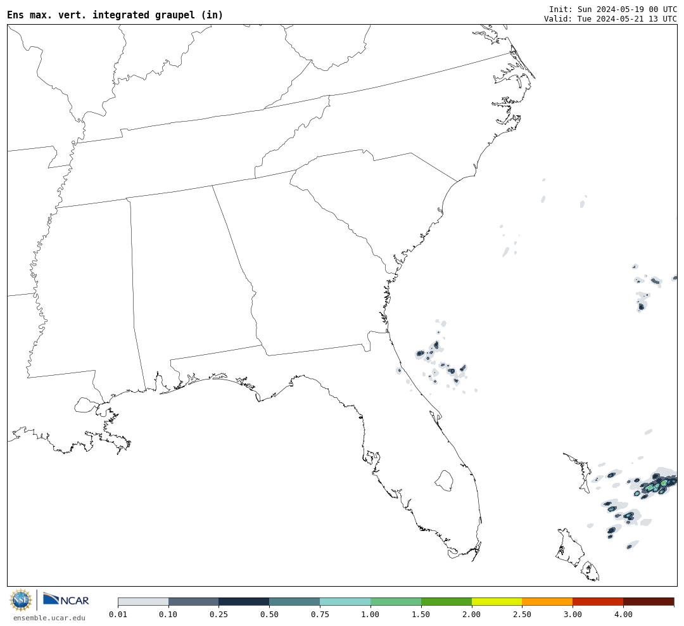Select the 2.00–2.50 yellow color swatch

click(497, 601)
